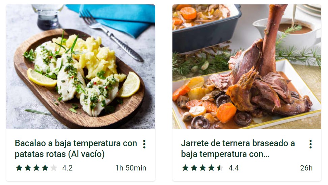
Task: Click the 4.4 rating score on the Jarrete card
Action: point(234,168)
